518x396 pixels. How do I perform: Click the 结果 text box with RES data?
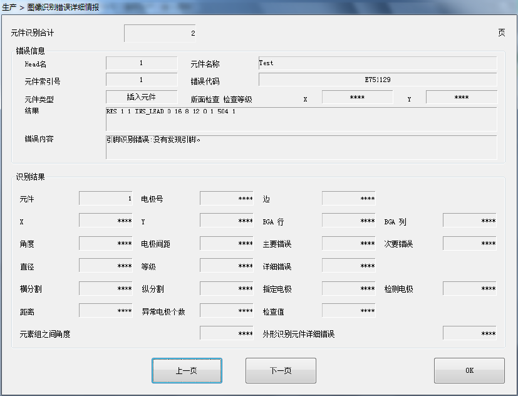click(x=301, y=119)
